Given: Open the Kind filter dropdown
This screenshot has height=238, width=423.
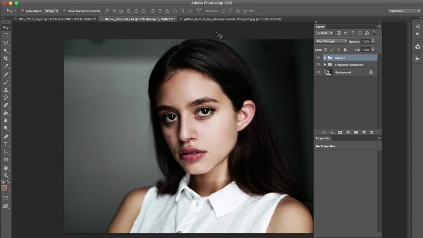Looking at the screenshot, I should click(324, 33).
